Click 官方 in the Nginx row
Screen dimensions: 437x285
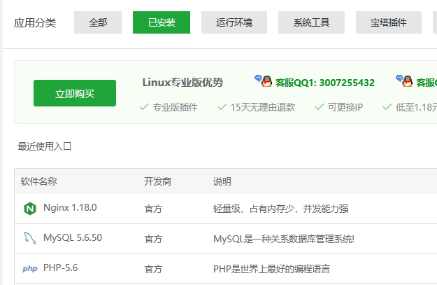[153, 209]
